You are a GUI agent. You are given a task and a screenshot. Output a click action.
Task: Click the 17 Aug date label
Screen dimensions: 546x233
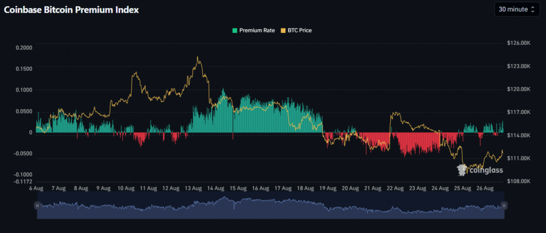[283, 188]
